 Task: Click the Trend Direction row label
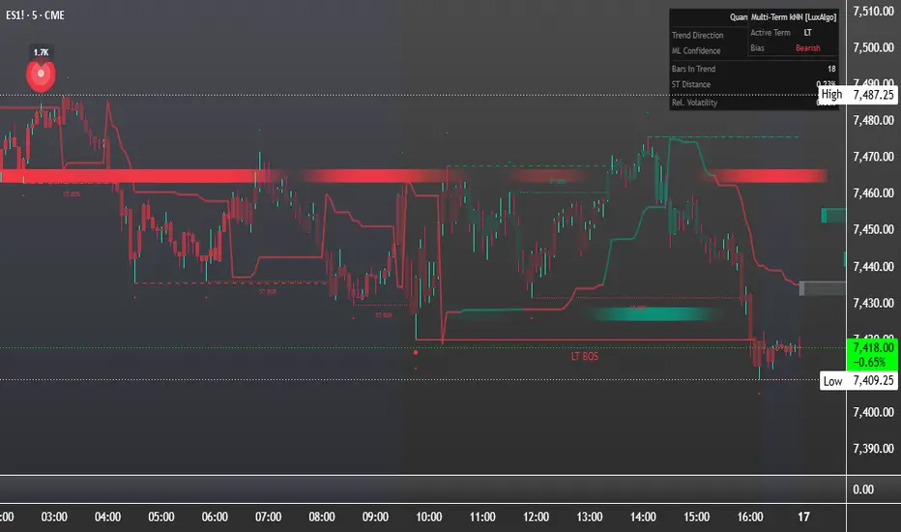click(697, 35)
